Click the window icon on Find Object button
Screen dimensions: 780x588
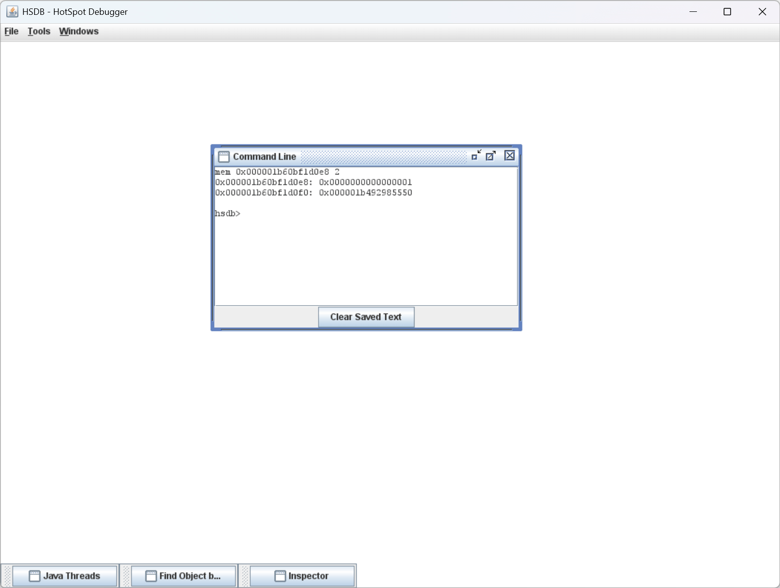click(151, 576)
